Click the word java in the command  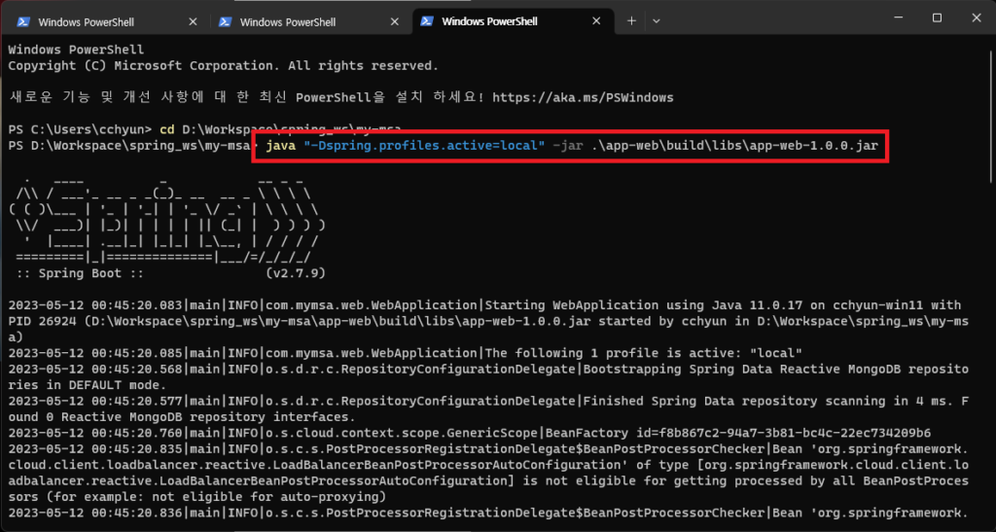point(281,146)
